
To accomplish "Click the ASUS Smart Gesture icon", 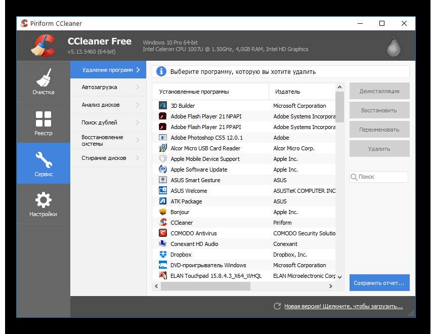I will point(162,180).
